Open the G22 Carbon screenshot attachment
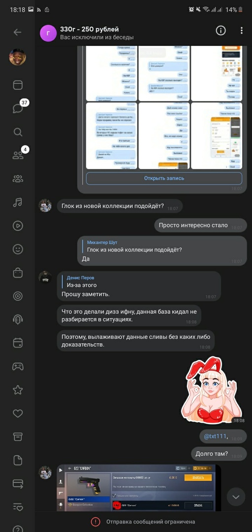Screen dimensions: 252x532 [139, 488]
